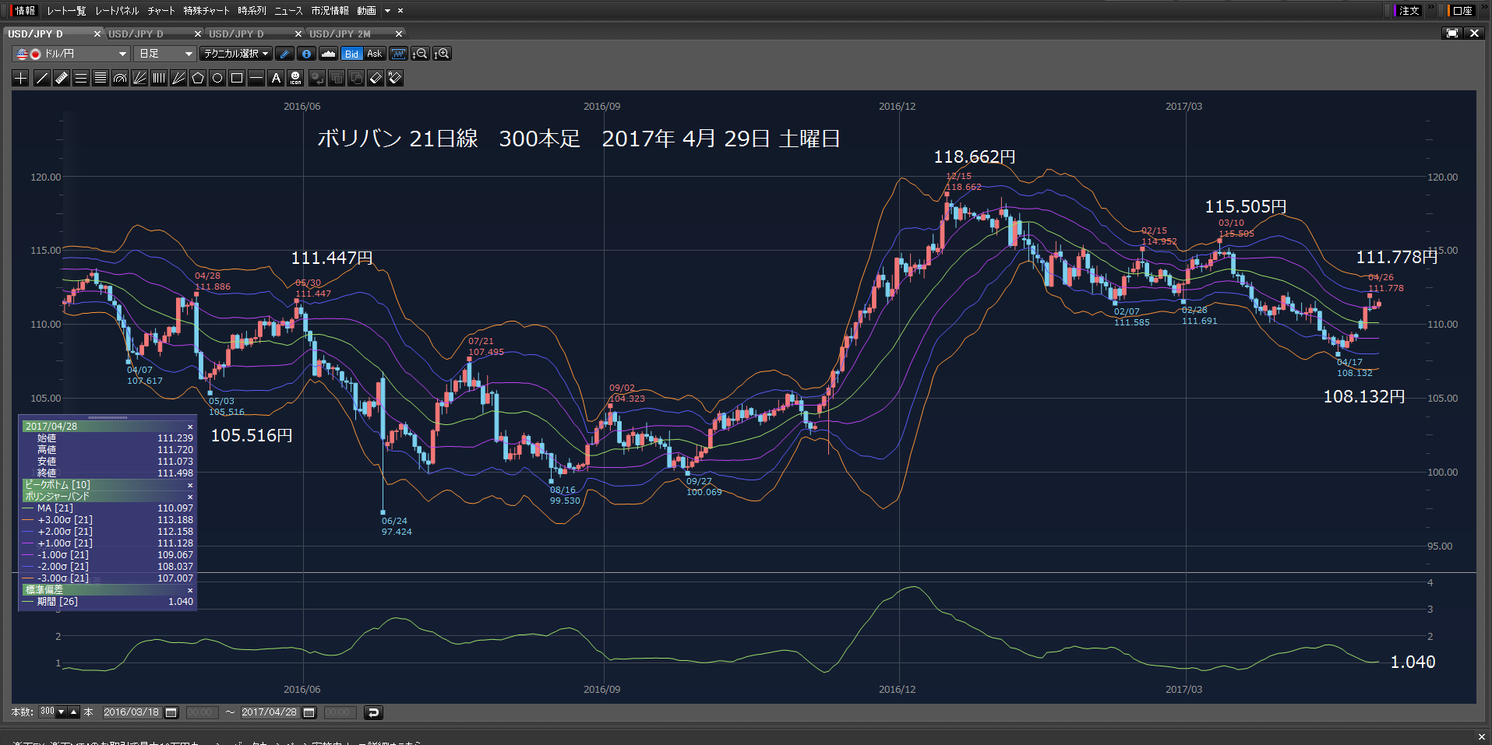Remove the ボリンジャーバンド indicator
The image size is (1492, 745).
[x=189, y=497]
